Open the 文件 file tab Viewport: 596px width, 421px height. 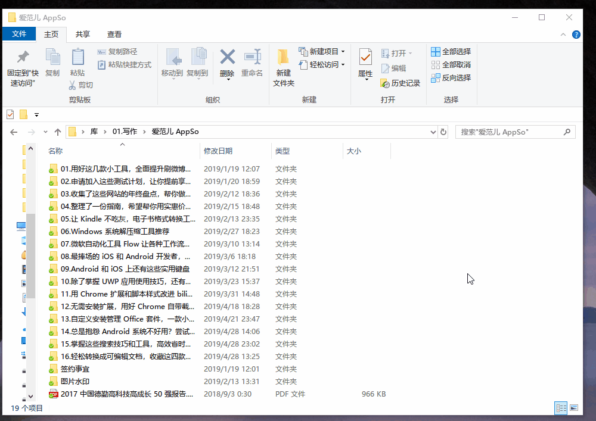point(19,34)
